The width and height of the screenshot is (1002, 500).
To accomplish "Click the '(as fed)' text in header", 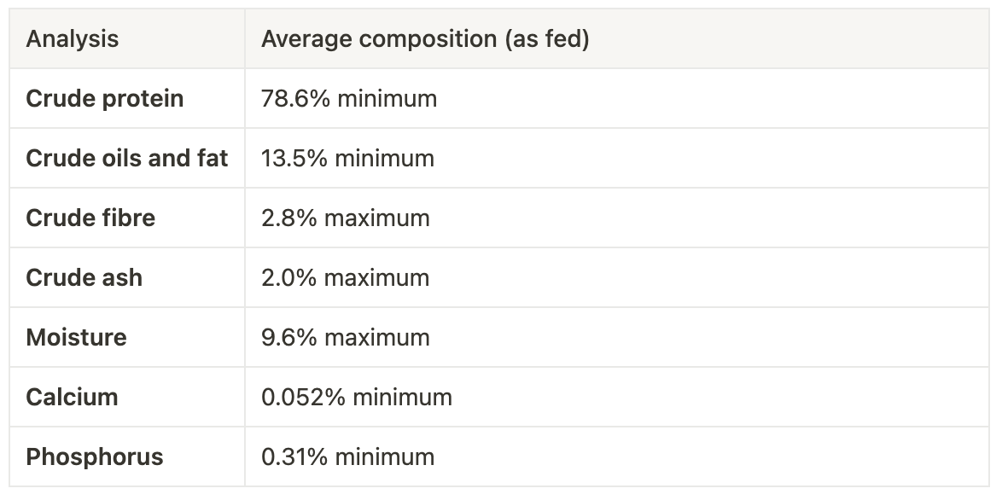I will pos(547,39).
